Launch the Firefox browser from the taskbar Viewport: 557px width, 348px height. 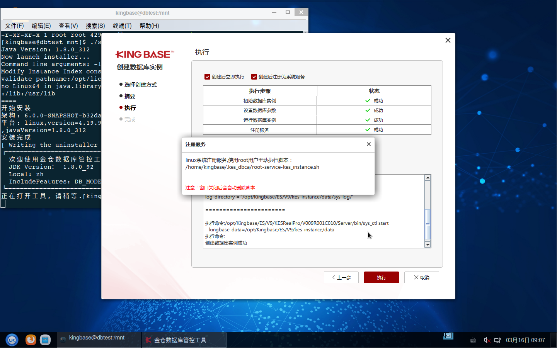(31, 340)
